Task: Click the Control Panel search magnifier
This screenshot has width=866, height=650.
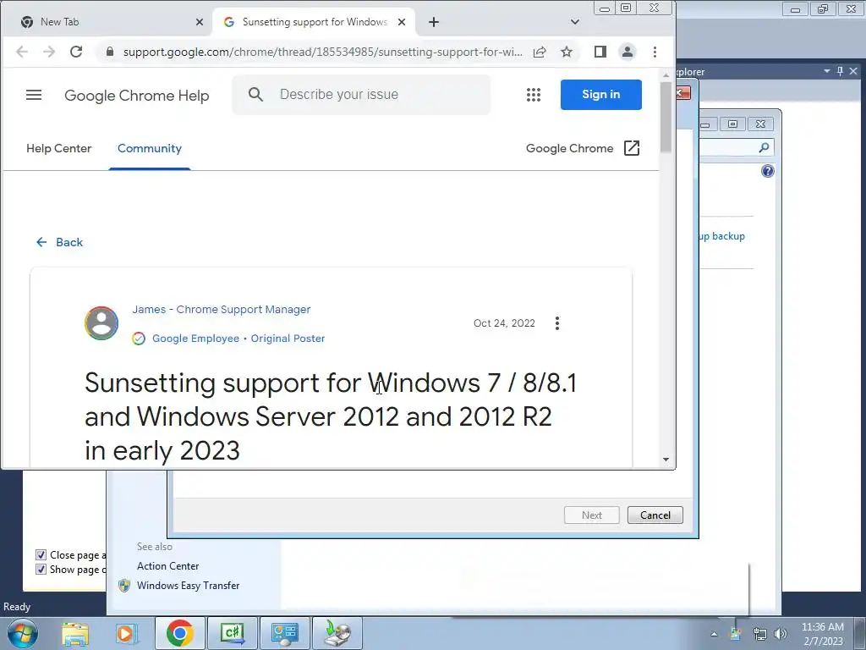Action: (x=764, y=147)
